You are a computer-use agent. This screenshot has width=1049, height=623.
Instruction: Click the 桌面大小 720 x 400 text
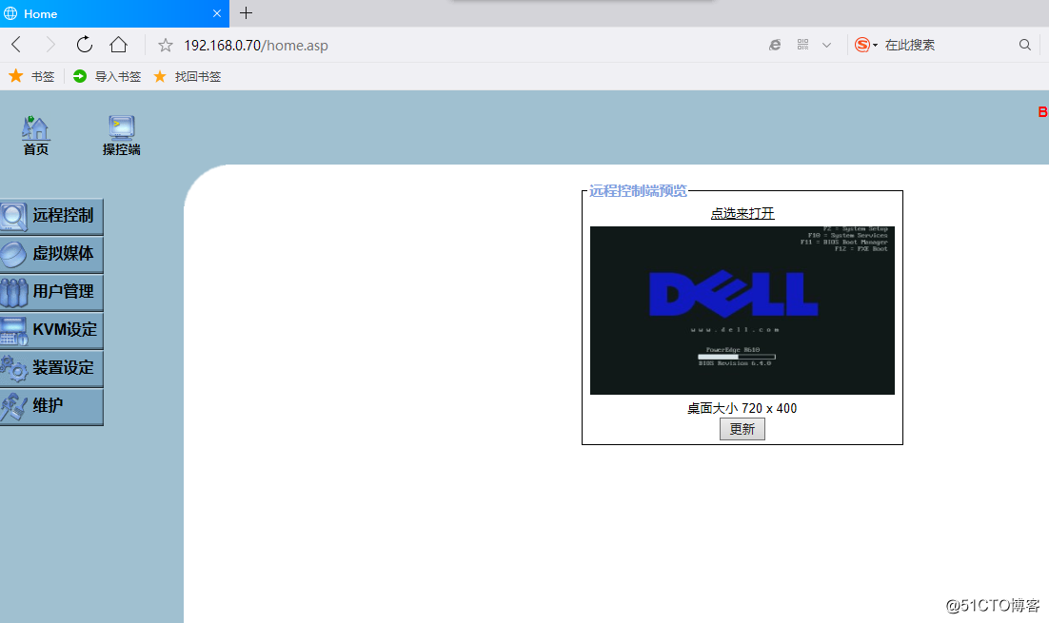click(742, 408)
